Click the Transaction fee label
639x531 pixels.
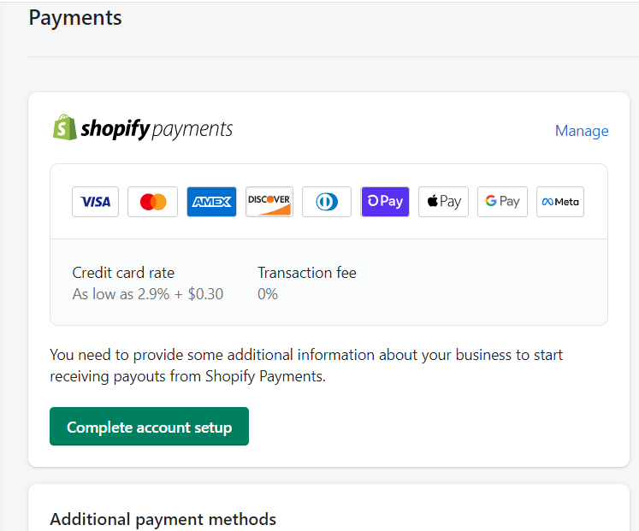[x=307, y=273]
